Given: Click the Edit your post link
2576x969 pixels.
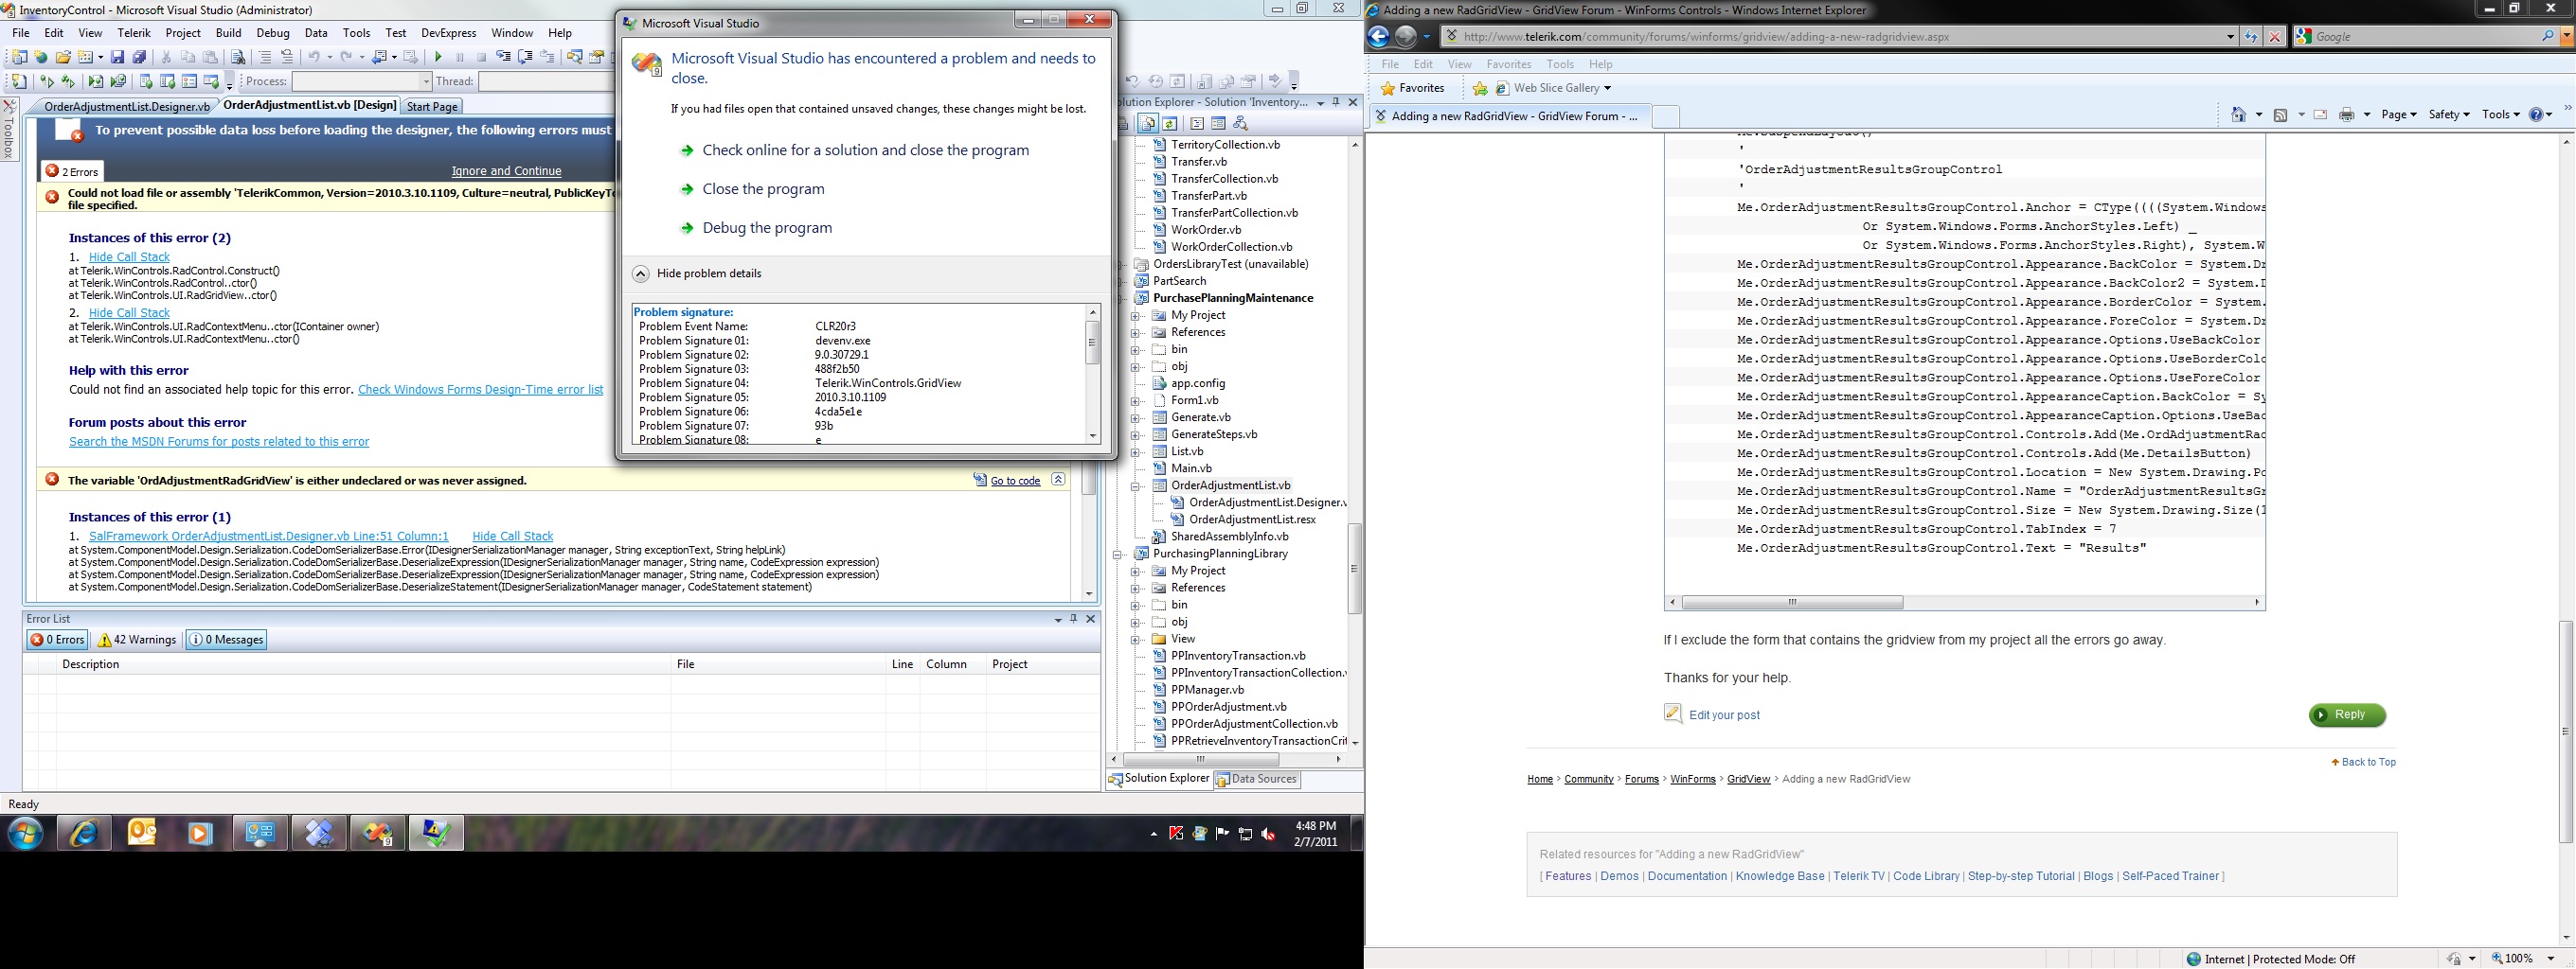Looking at the screenshot, I should 1724,716.
